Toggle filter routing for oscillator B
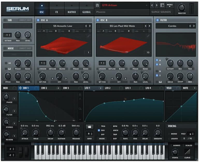 click(x=157, y=64)
